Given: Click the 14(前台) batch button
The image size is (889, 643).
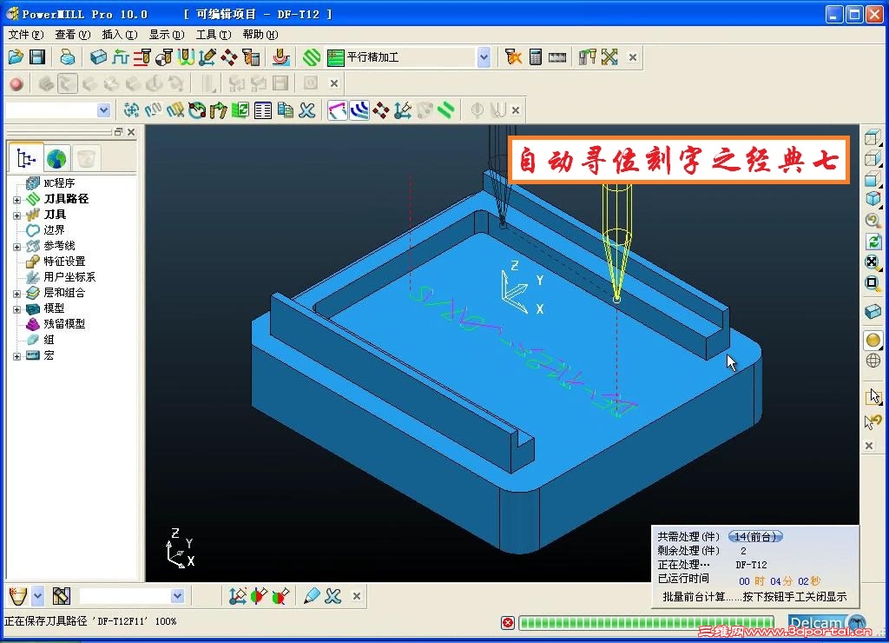Looking at the screenshot, I should [x=755, y=536].
